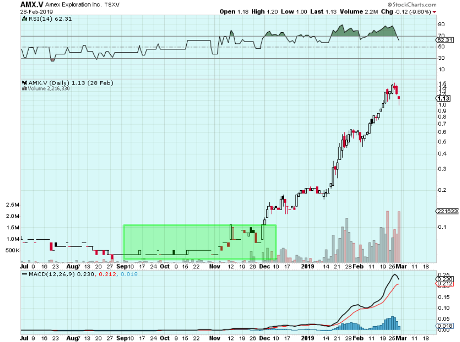Click the 0.018 histogram tag on MACD axis

pyautogui.click(x=445, y=326)
